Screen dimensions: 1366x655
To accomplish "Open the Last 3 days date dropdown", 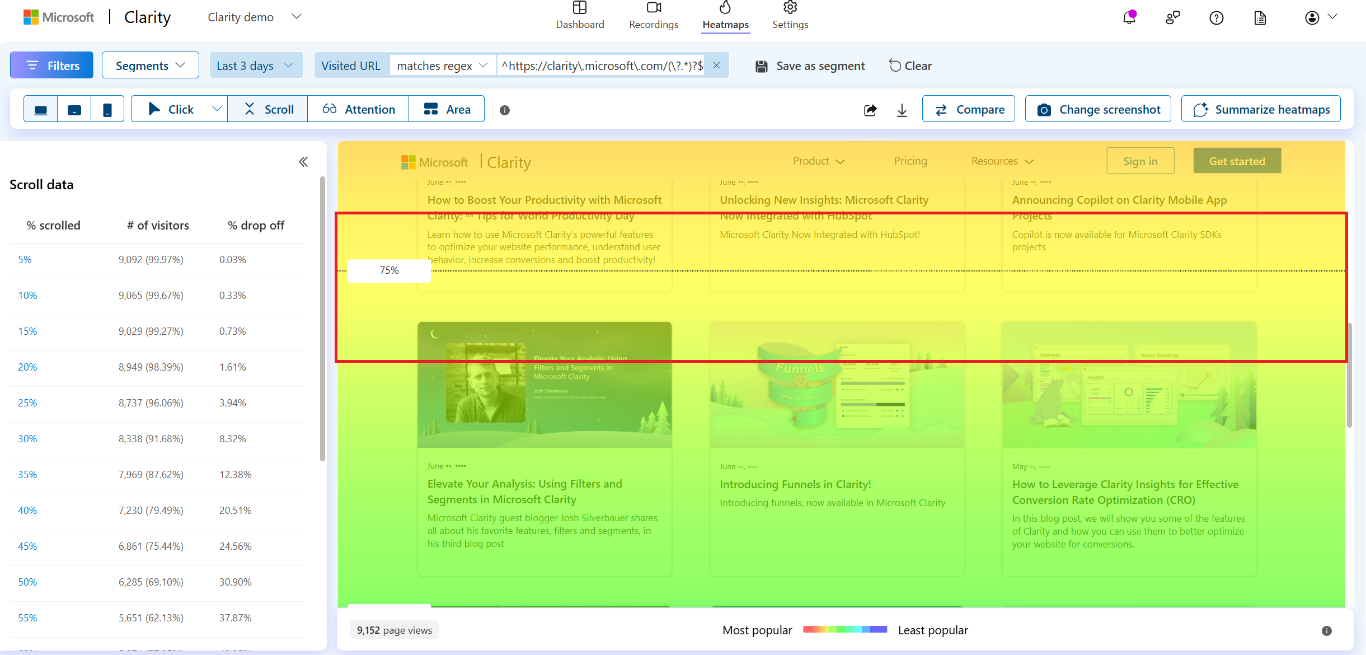I will (256, 65).
